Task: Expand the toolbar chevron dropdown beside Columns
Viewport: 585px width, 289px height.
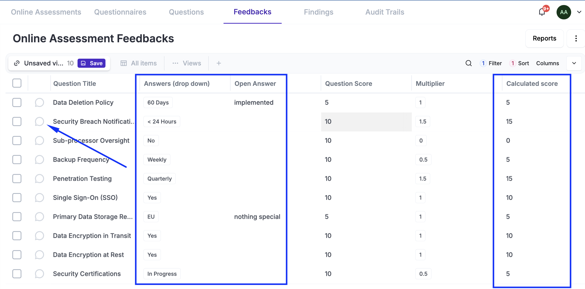Action: pos(574,63)
